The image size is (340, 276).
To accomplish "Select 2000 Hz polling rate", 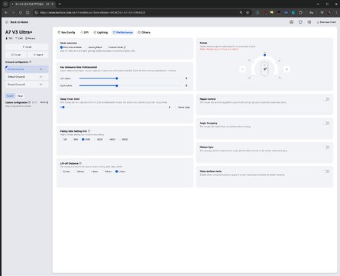I will (x=99, y=140).
